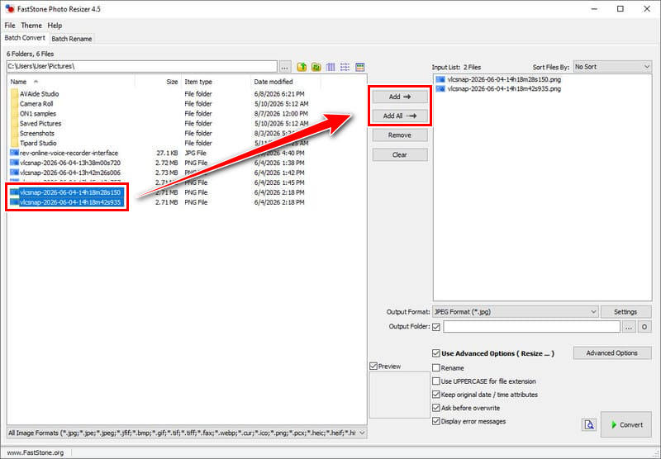Click the preview thumbnail box

400,395
